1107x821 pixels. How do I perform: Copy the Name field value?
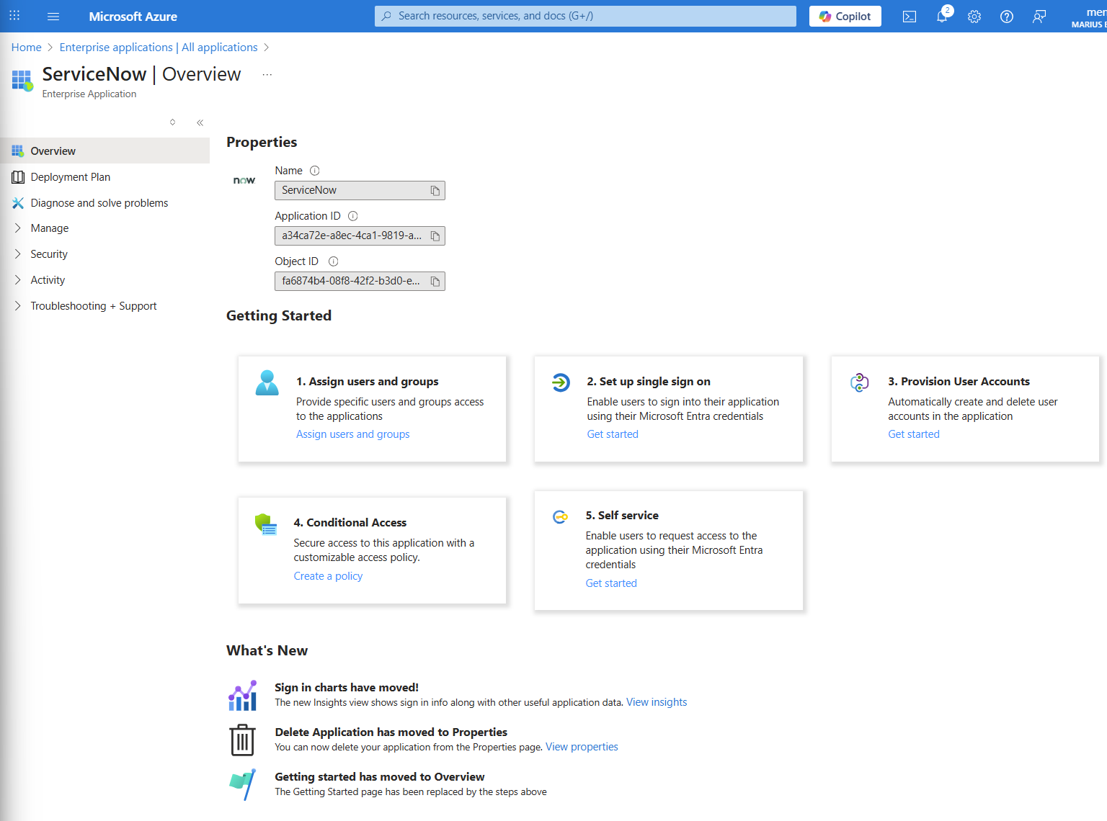click(x=435, y=191)
